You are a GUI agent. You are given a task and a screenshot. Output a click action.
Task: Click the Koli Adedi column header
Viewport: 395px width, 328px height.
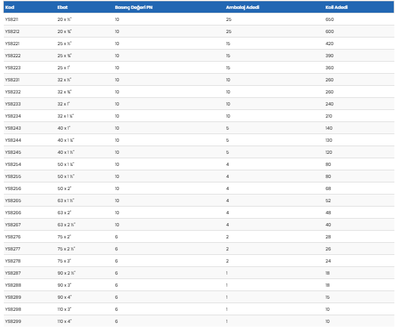[x=336, y=8]
